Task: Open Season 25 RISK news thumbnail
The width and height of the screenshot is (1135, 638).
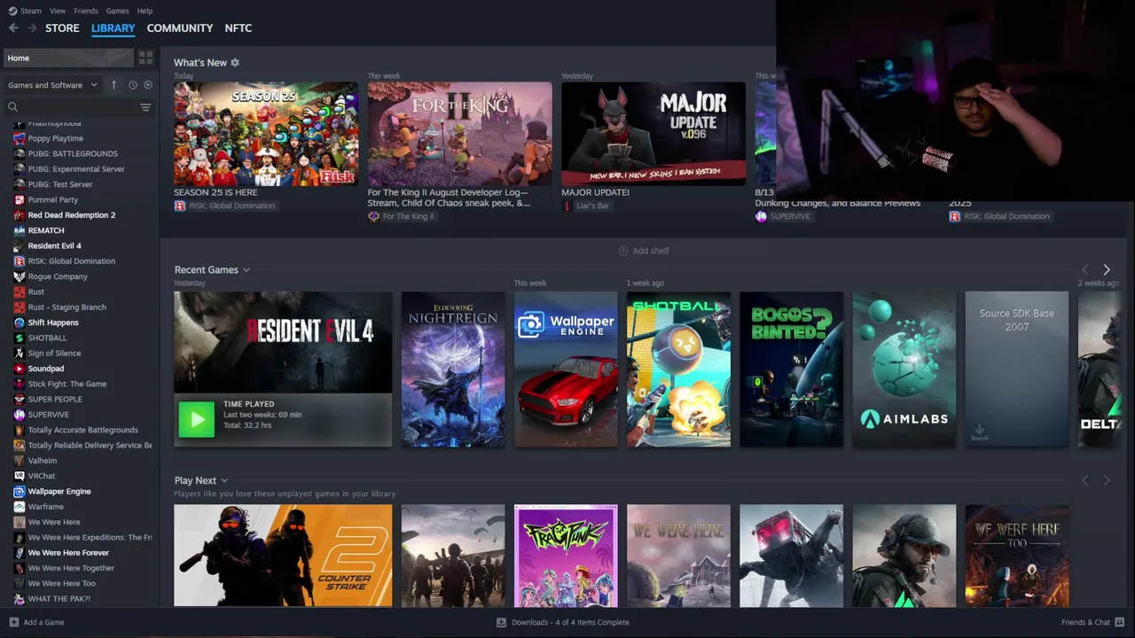Action: coord(266,134)
